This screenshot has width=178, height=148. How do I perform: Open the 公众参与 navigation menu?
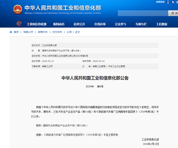[x=120, y=24]
